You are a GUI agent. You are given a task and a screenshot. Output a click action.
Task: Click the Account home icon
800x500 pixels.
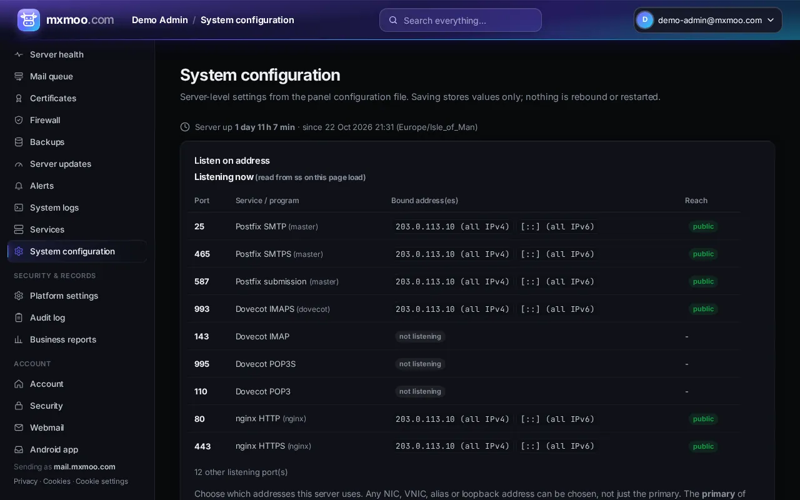[19, 384]
